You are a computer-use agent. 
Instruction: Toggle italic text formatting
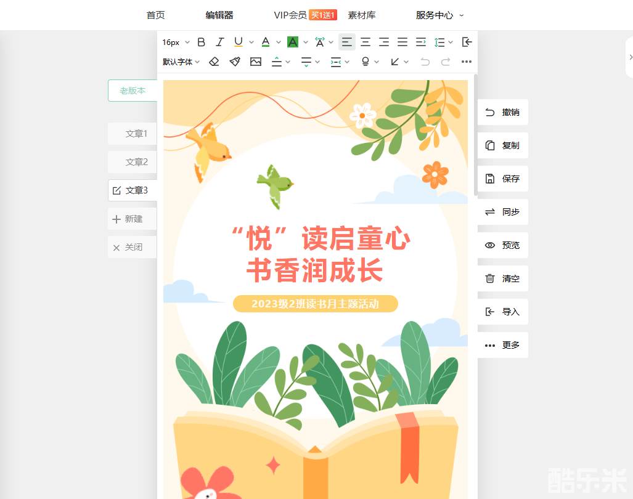coord(219,42)
